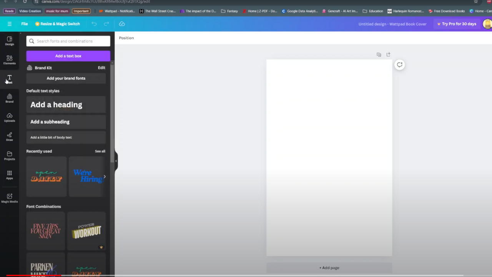492x277 pixels.
Task: Select the Parken font combination
Action: (46, 264)
